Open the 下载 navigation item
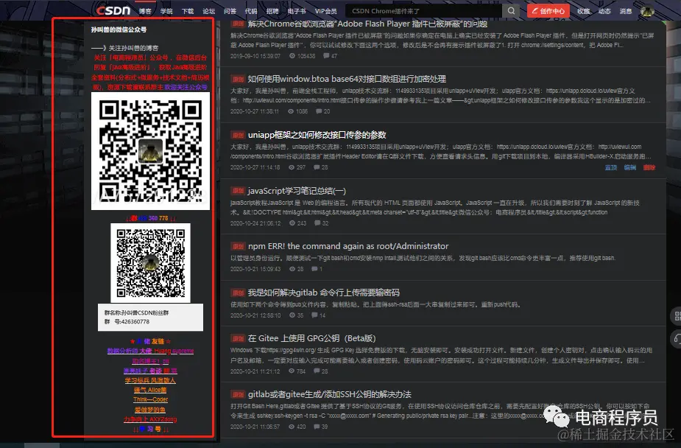 click(188, 11)
